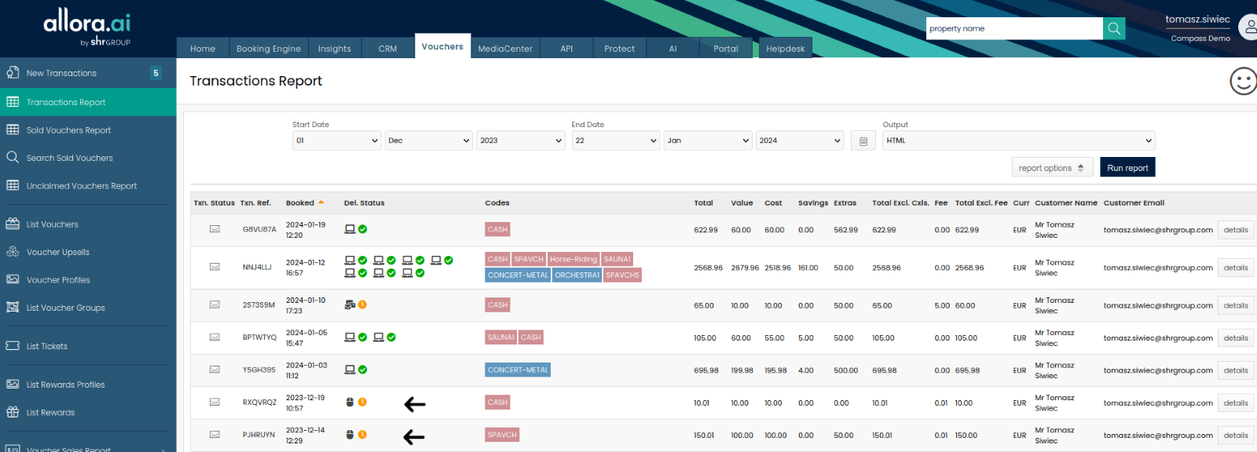Expand the report options control
Image resolution: width=1257 pixels, height=452 pixels.
[1053, 167]
